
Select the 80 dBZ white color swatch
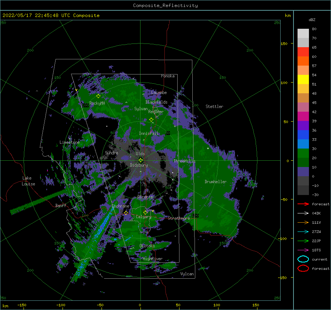tap(303, 34)
